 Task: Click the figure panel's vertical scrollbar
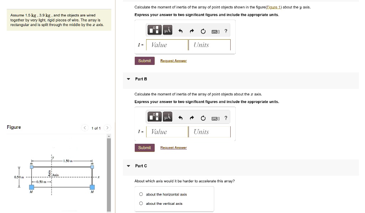(109, 175)
